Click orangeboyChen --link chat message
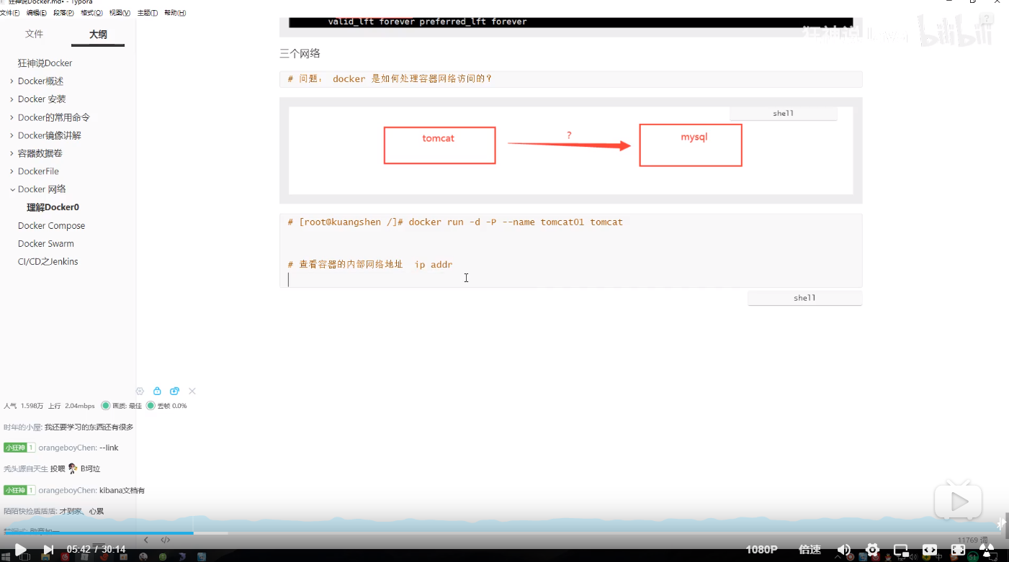The width and height of the screenshot is (1009, 562). pyautogui.click(x=61, y=448)
